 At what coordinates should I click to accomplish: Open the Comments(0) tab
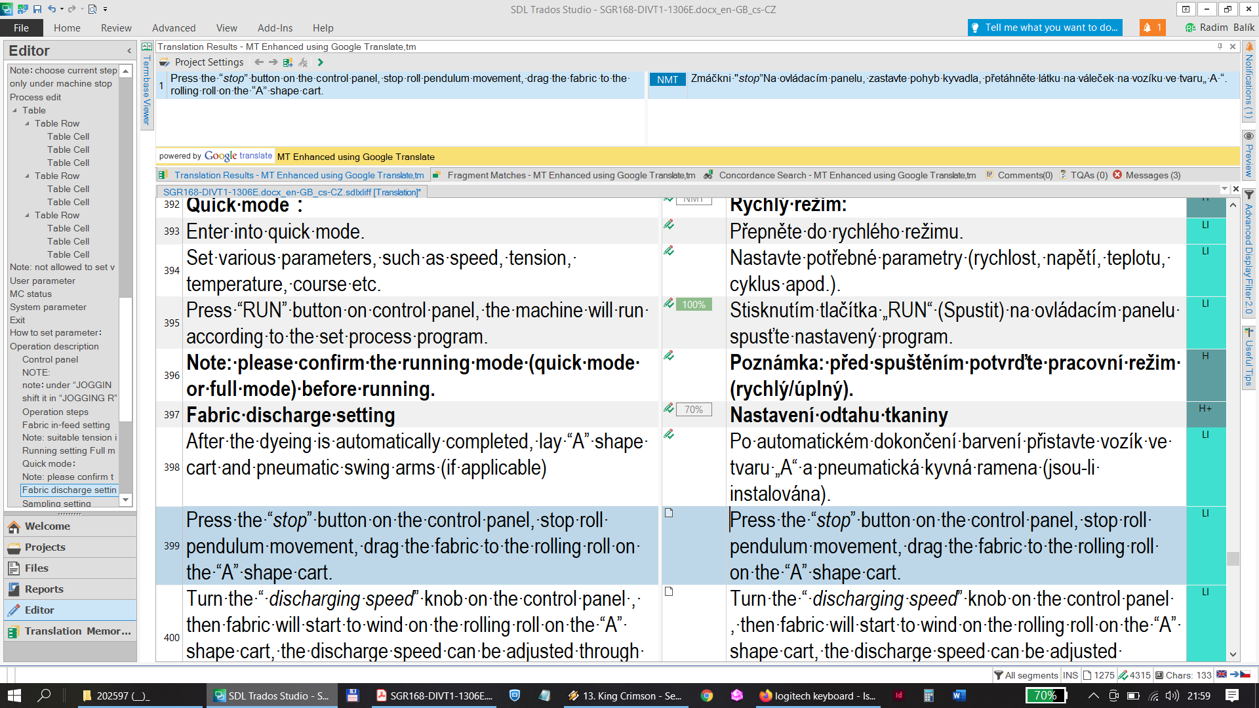(1018, 175)
